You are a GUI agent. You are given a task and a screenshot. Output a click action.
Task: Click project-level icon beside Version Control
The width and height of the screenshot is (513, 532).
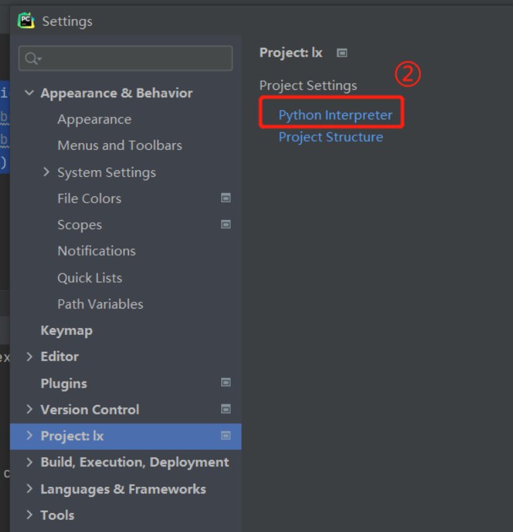coord(226,409)
